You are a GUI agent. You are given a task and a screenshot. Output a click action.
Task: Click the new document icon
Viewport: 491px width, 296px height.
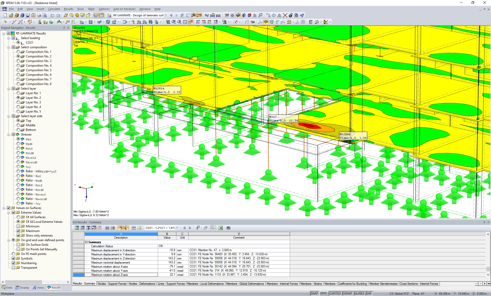tap(5, 15)
